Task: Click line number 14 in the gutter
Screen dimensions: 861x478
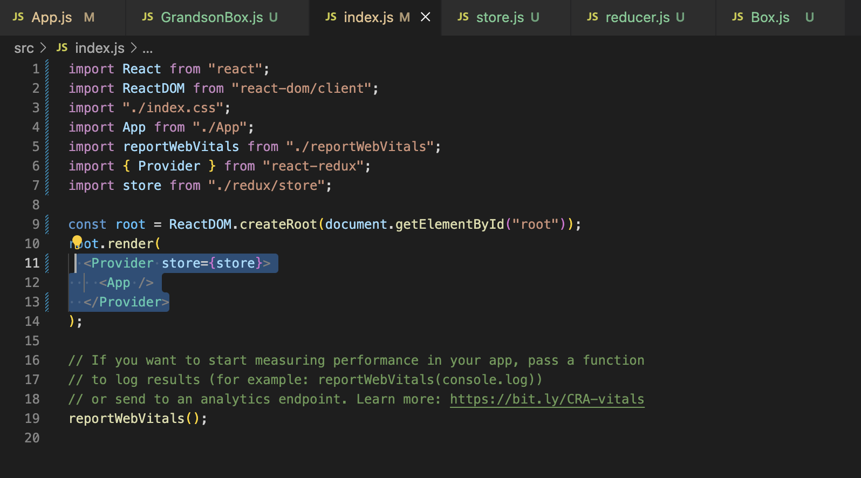Action: [x=32, y=322]
